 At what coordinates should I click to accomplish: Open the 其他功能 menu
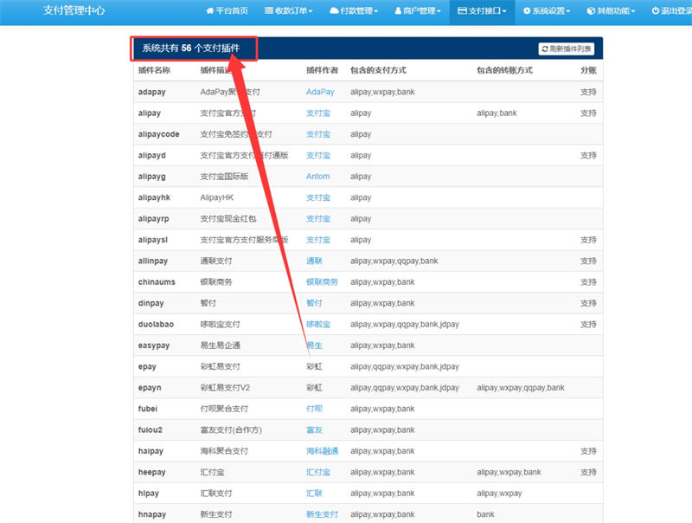point(615,11)
